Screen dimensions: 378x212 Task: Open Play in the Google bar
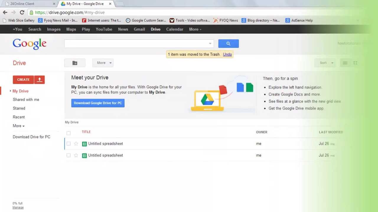[86, 29]
